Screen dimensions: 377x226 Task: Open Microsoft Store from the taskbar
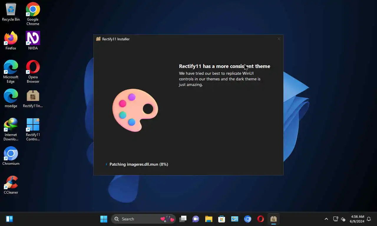pyautogui.click(x=222, y=219)
